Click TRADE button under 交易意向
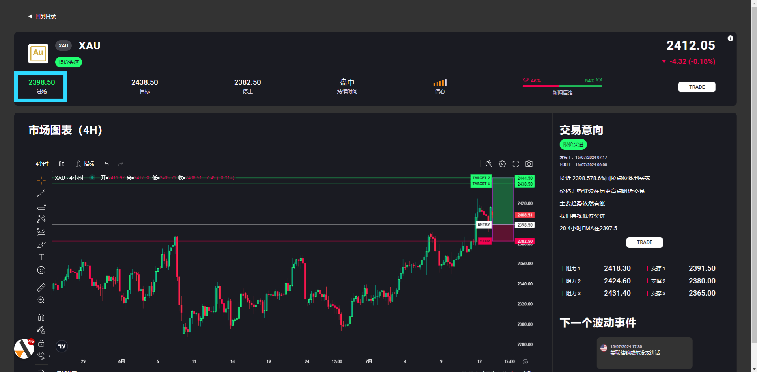Viewport: 757px width, 372px height. click(644, 242)
